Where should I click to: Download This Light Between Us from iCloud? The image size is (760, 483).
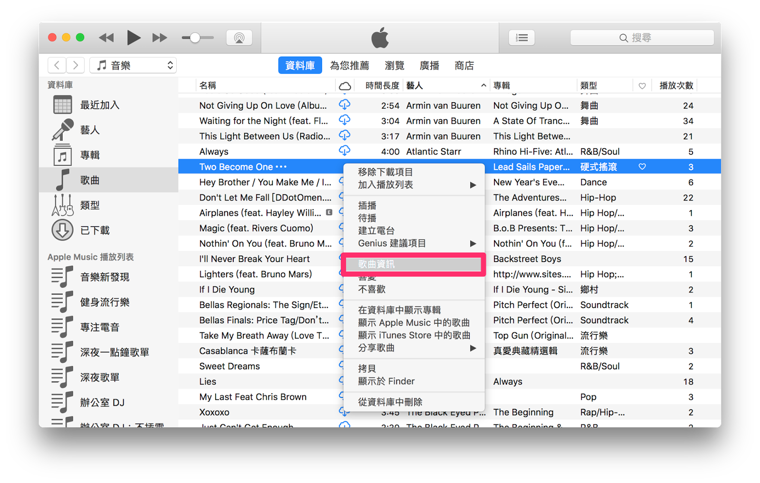pos(345,135)
